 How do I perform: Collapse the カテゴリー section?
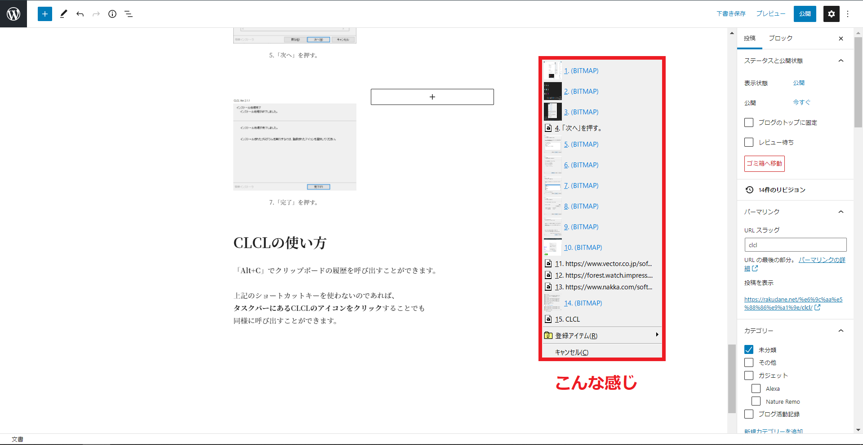[796, 331]
